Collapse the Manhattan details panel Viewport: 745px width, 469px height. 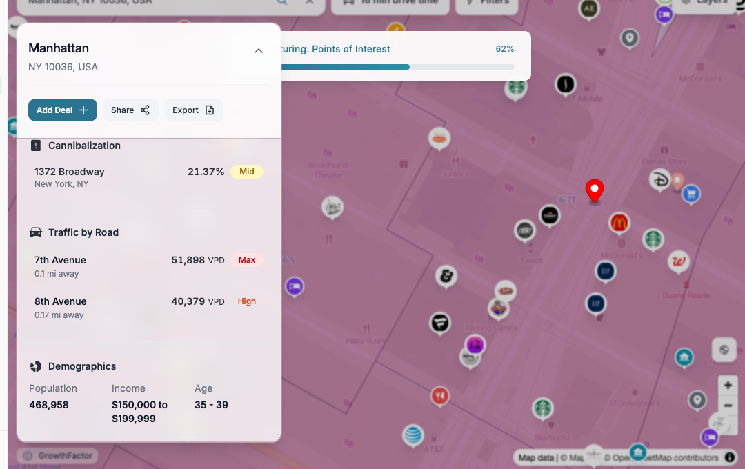click(x=259, y=50)
